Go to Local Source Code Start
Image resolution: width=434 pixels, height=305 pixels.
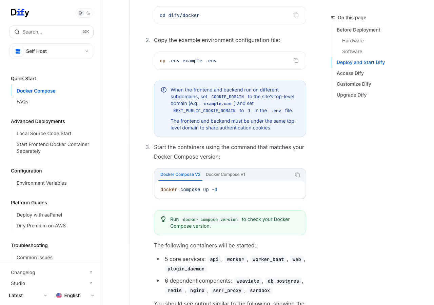click(x=44, y=134)
